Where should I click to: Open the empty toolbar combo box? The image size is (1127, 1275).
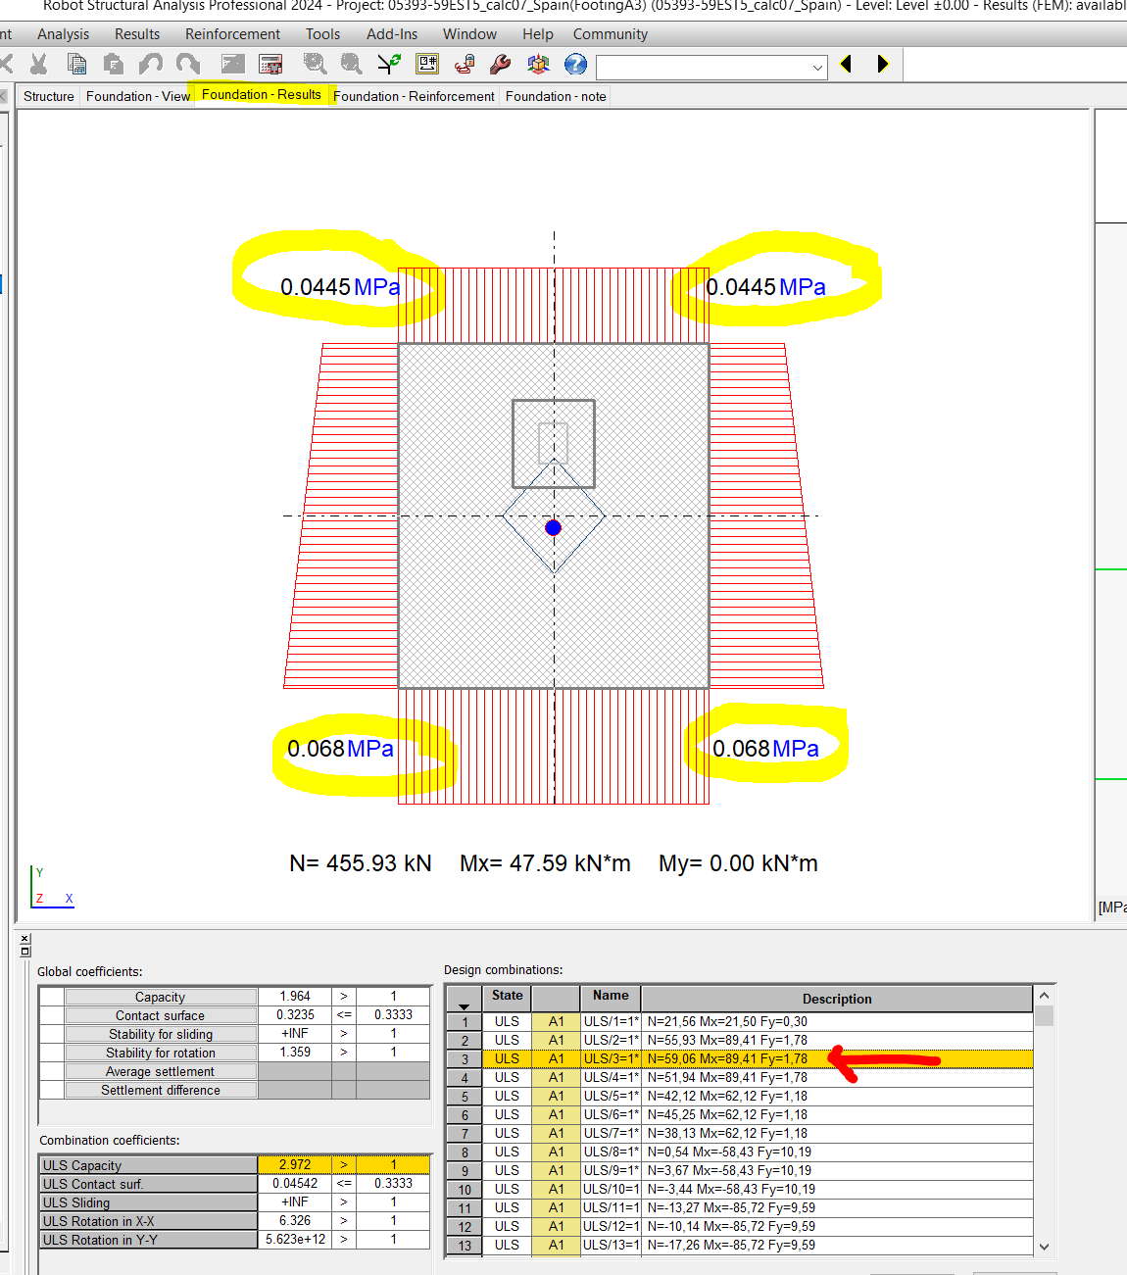[x=711, y=67]
